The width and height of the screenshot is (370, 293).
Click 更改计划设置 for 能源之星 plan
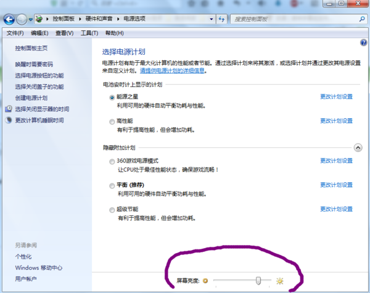click(336, 97)
